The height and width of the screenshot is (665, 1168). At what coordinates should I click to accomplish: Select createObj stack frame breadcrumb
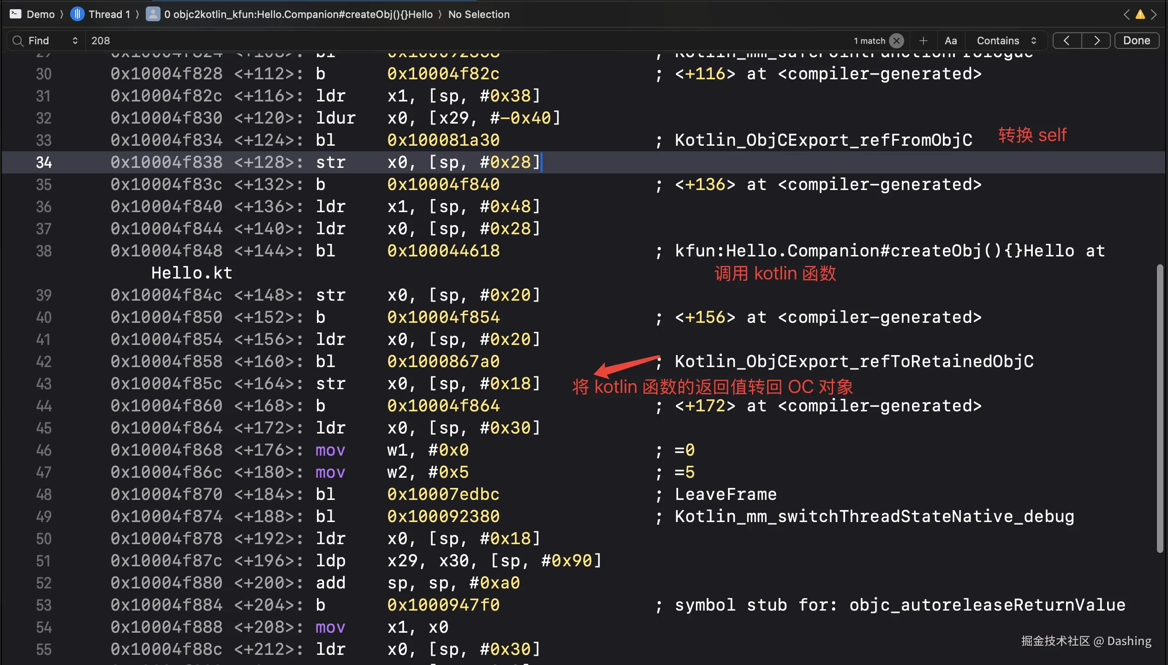pyautogui.click(x=298, y=14)
